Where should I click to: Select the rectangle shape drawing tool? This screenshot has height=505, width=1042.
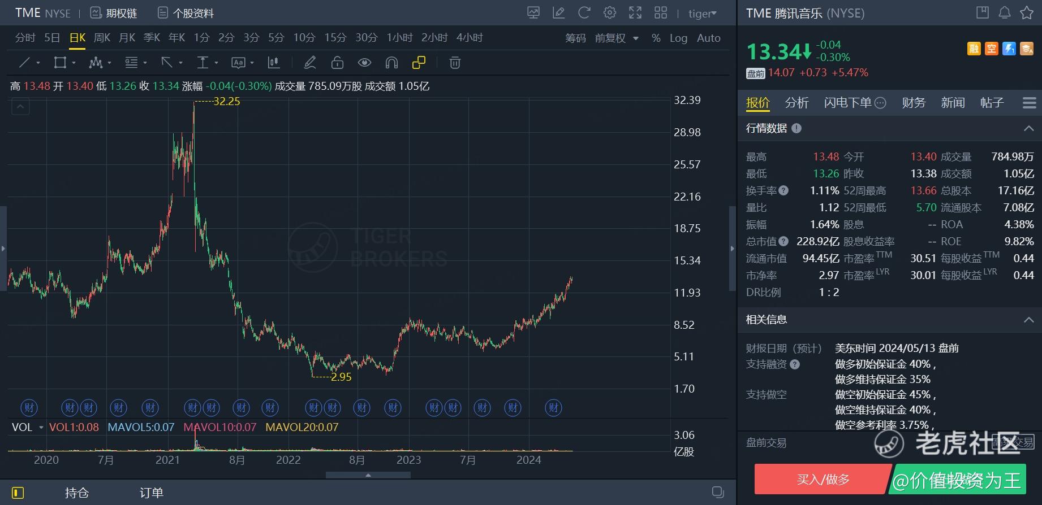coord(60,63)
